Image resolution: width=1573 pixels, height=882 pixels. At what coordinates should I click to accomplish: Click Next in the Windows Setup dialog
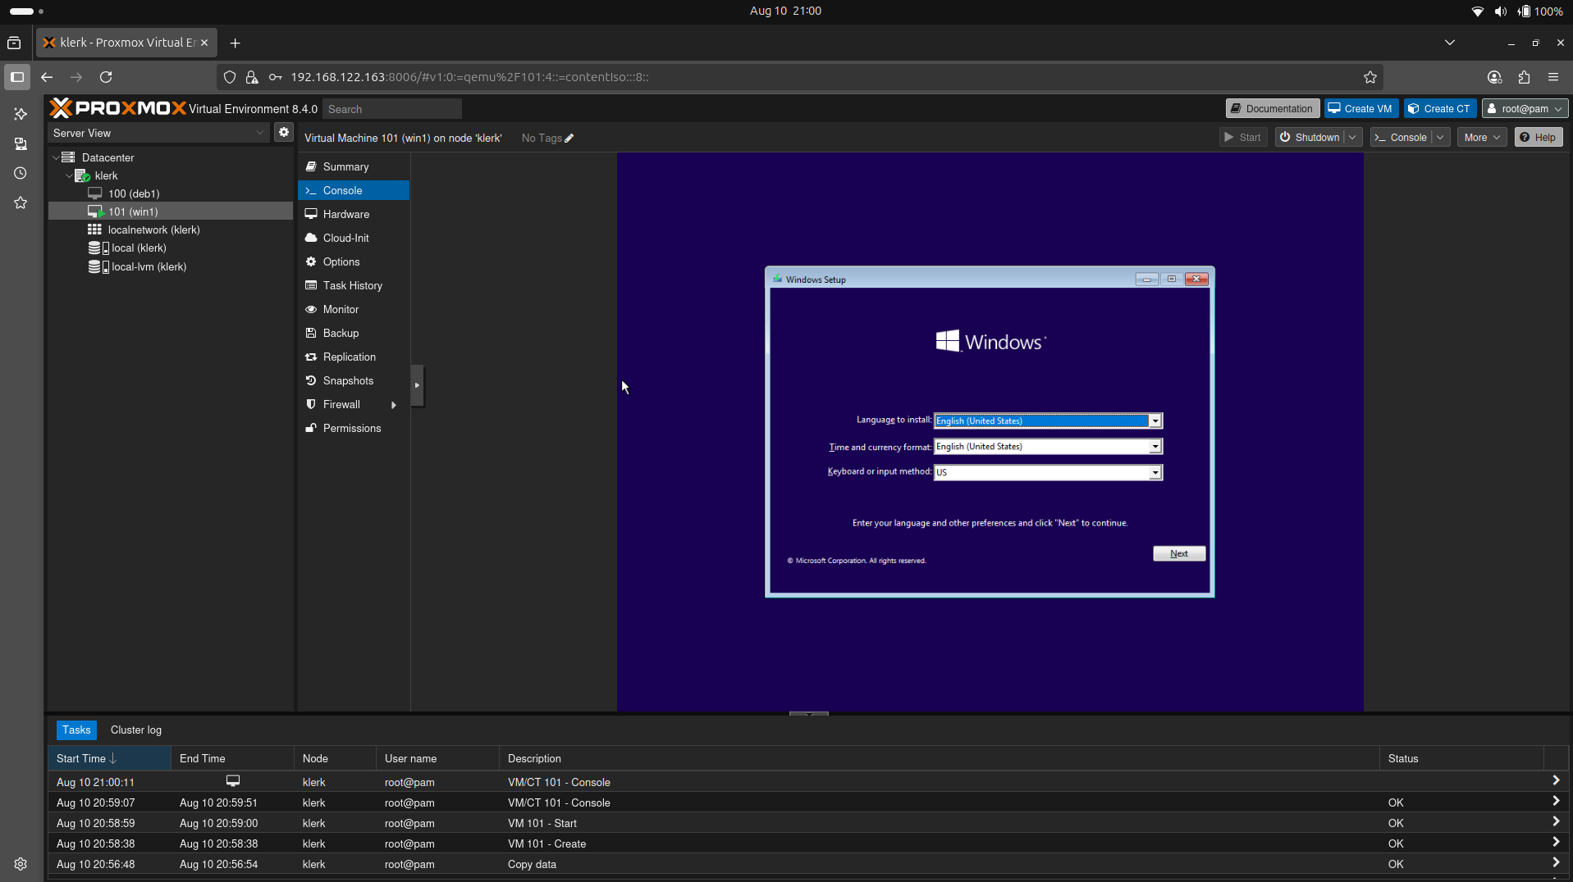(1178, 553)
